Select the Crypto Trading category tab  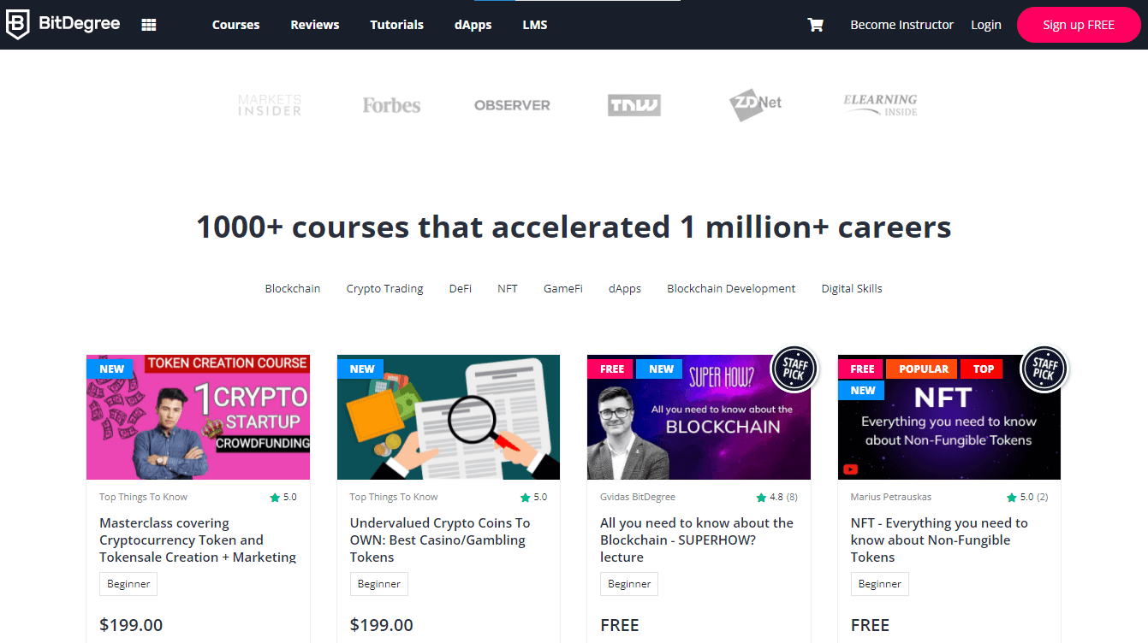[385, 289]
